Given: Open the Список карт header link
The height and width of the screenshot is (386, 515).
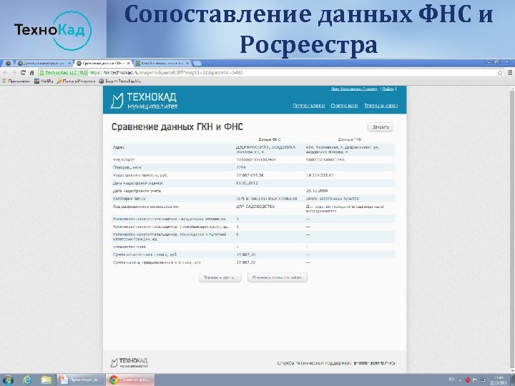Looking at the screenshot, I should click(x=344, y=105).
